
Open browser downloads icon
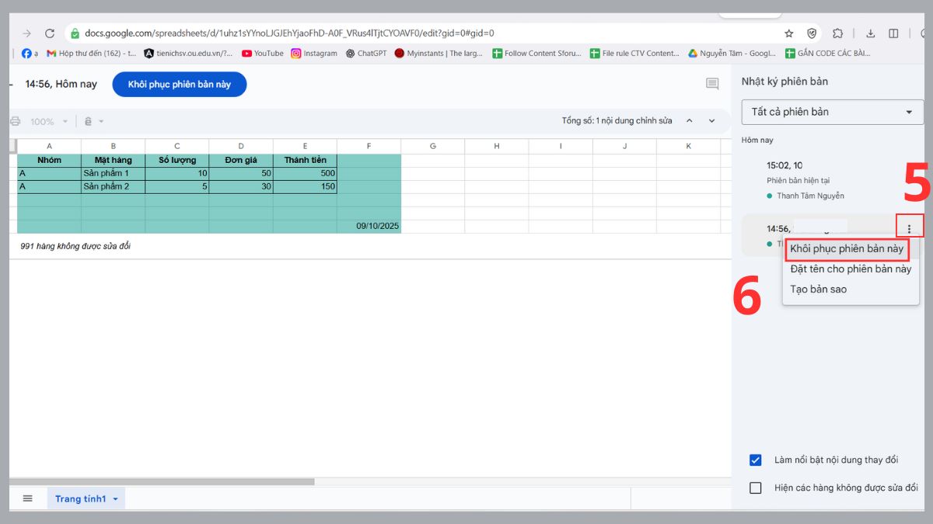click(870, 33)
